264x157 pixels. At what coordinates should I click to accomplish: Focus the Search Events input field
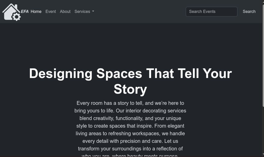211,12
